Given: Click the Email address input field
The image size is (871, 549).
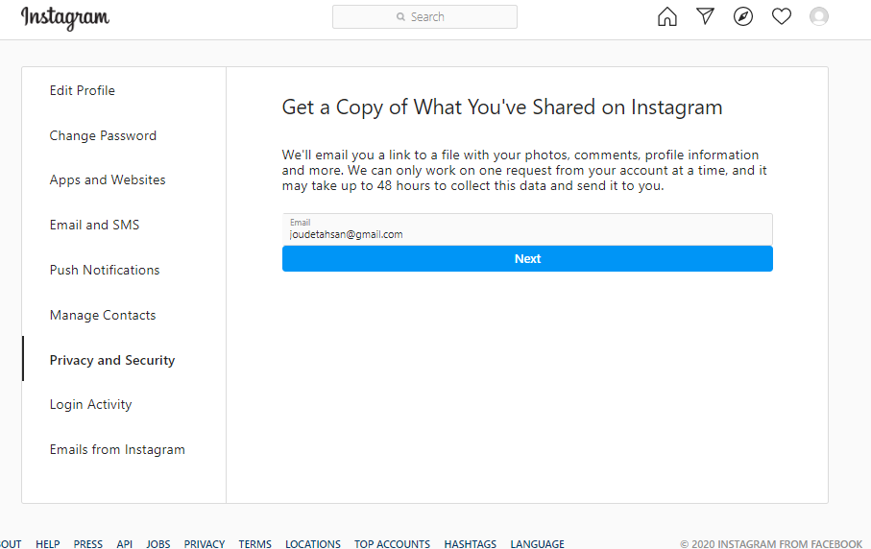Looking at the screenshot, I should tap(527, 229).
